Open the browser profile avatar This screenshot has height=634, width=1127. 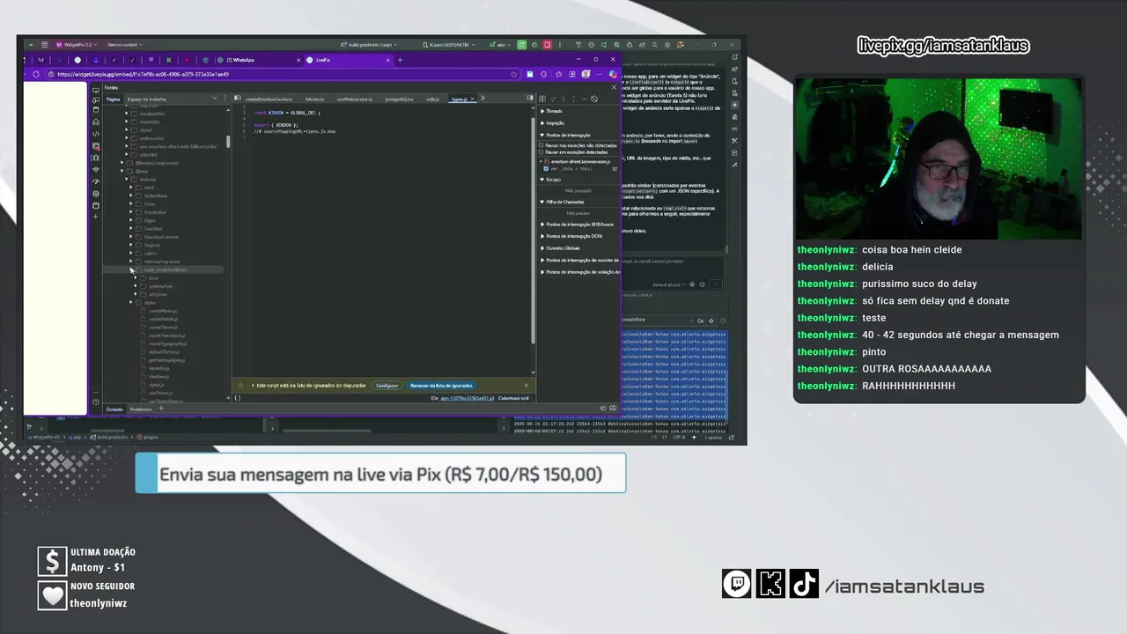[586, 74]
